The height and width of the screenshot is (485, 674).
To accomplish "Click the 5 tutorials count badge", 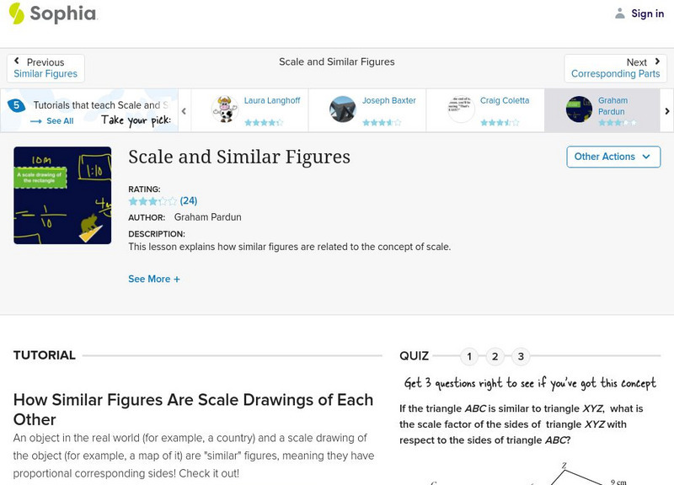I will click(16, 106).
